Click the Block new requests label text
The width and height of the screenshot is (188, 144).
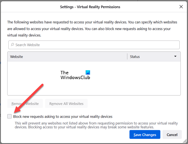pyautogui.click(x=63, y=117)
